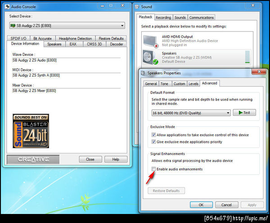Switch to the Decoder tab
The width and height of the screenshot is (270, 223).
pos(117,44)
